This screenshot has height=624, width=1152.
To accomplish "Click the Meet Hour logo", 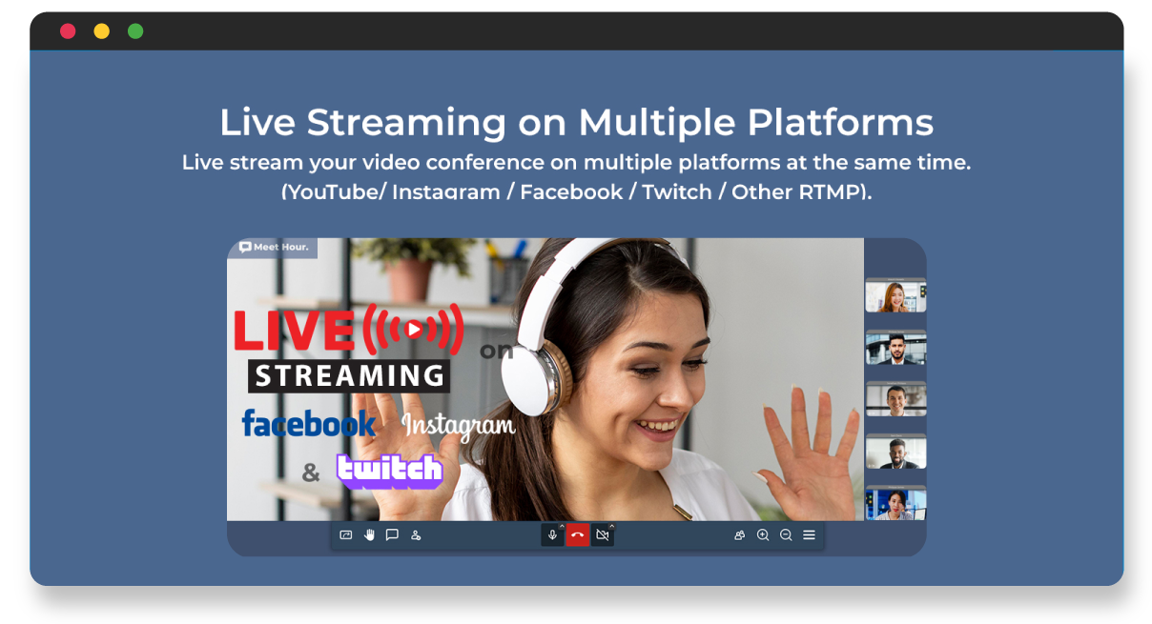I will 273,248.
